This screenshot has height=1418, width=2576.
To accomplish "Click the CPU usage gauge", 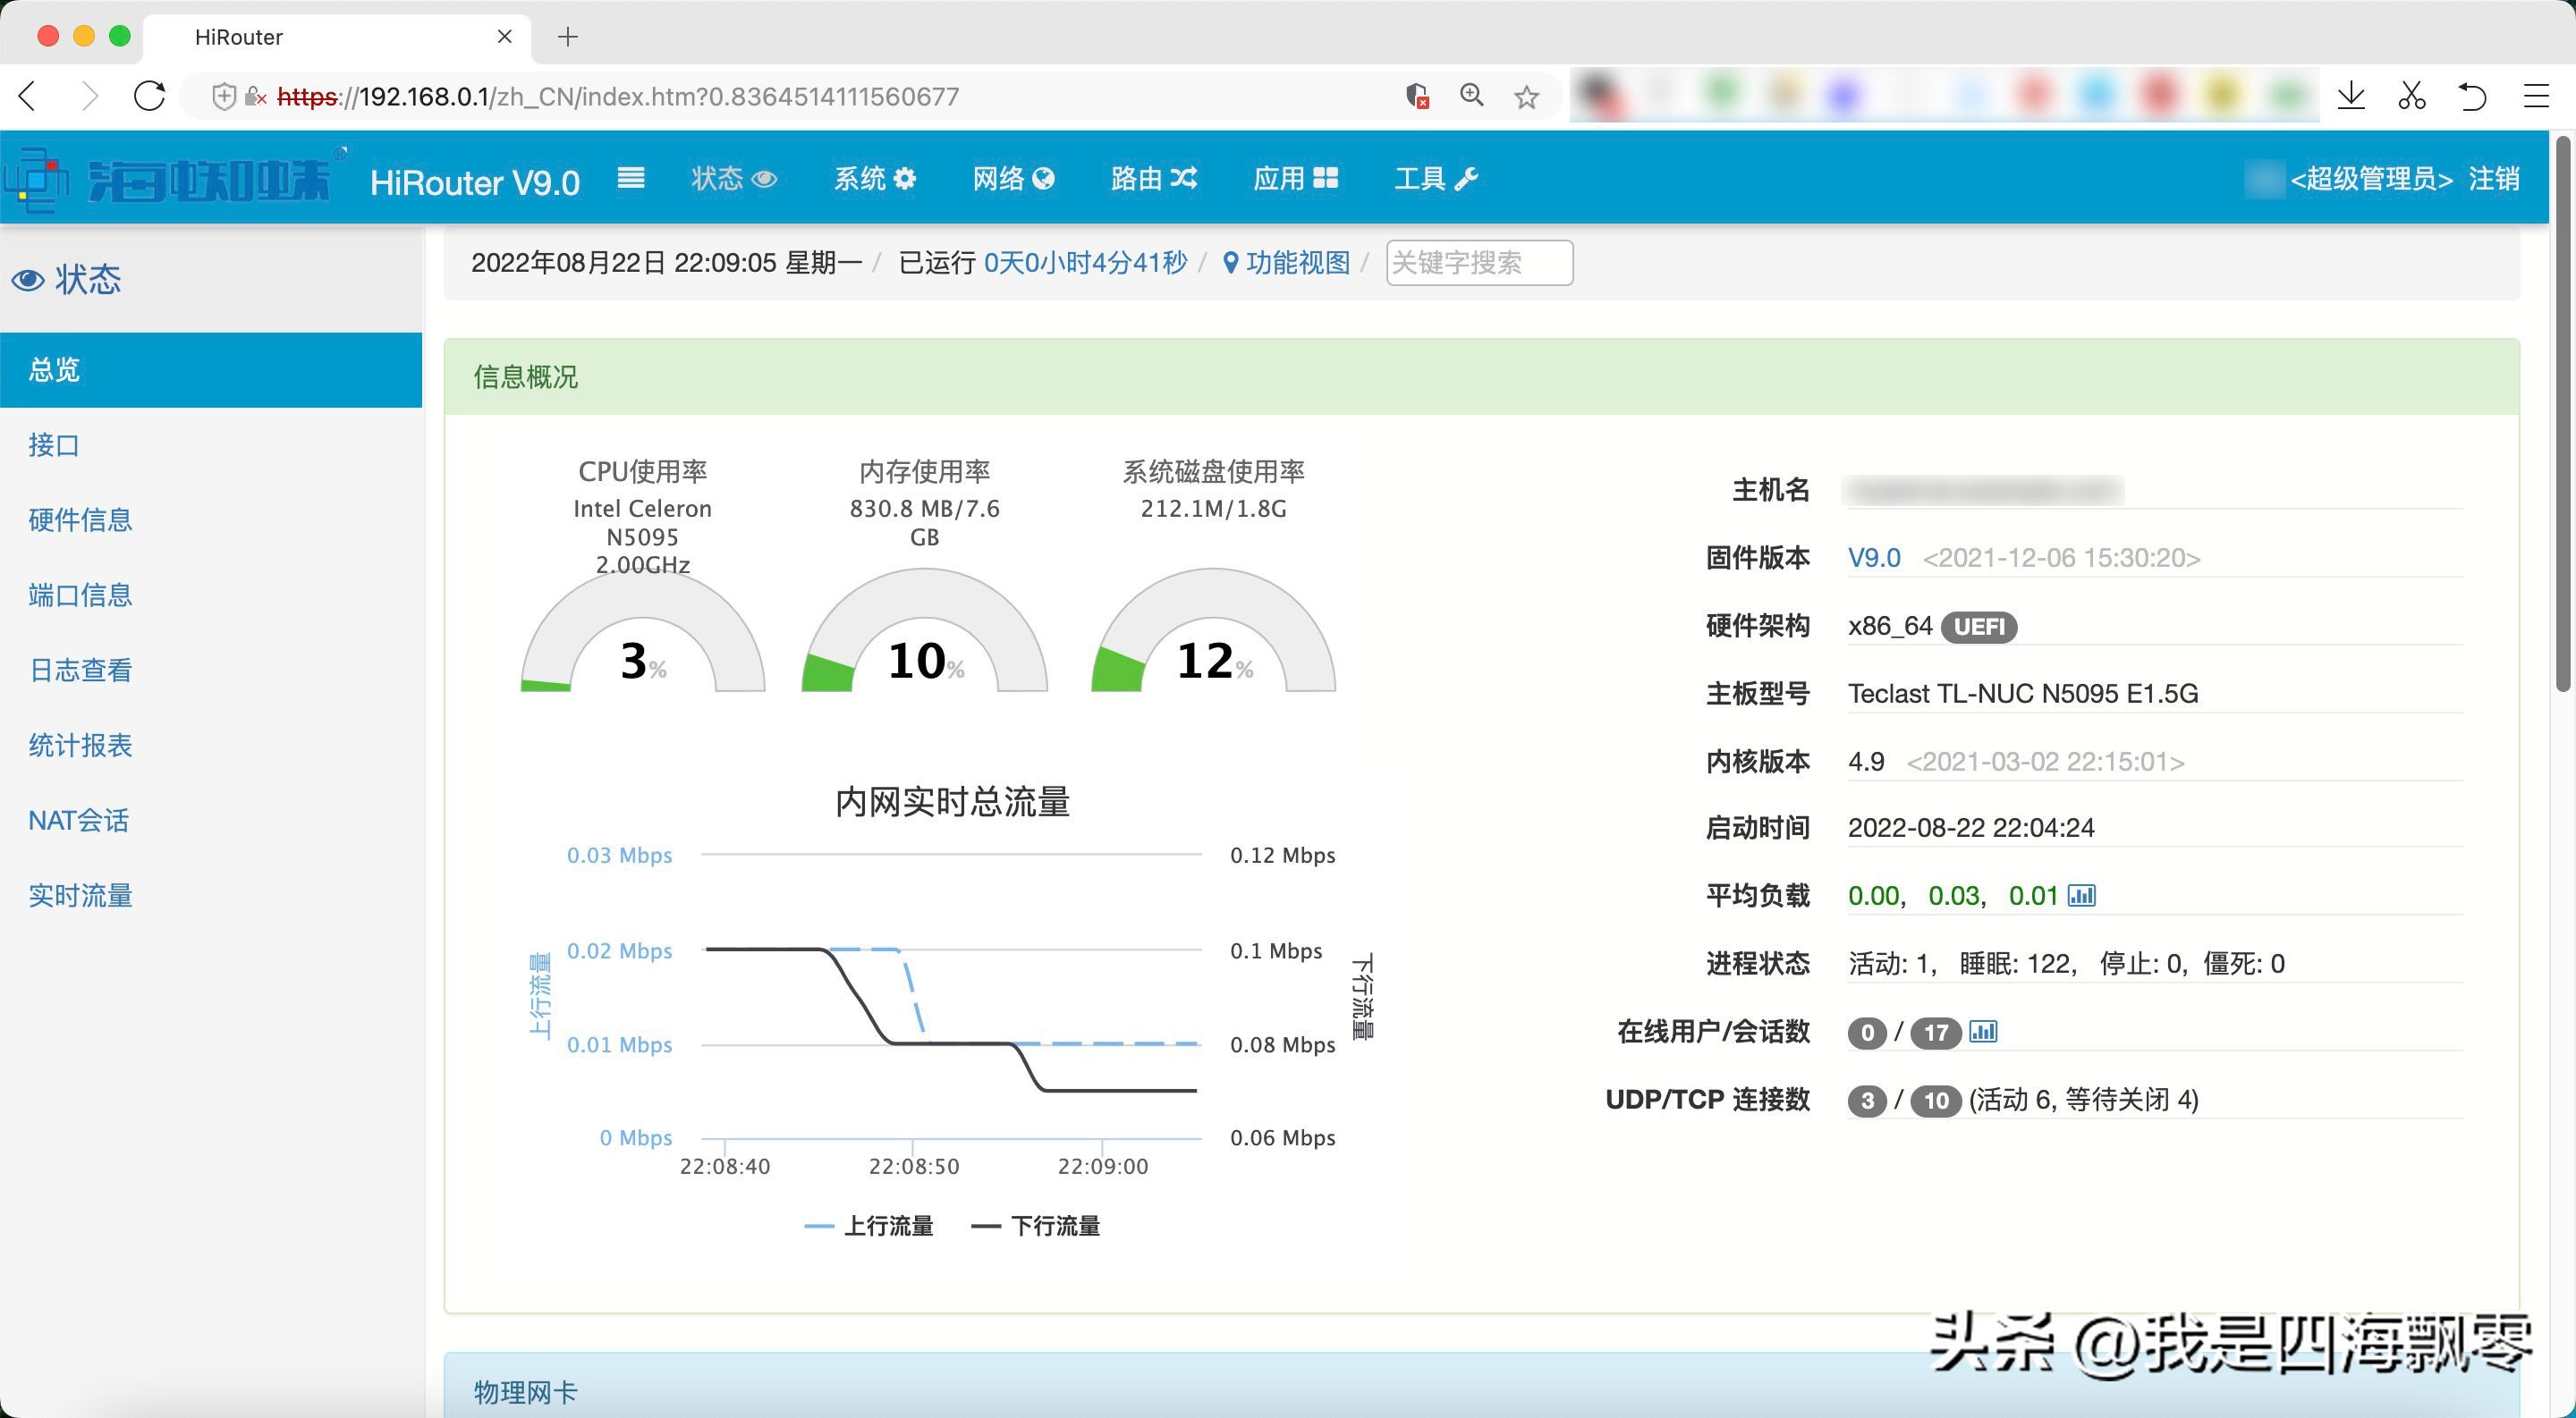I will tap(643, 639).
